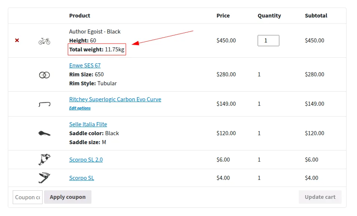357x216 pixels.
Task: Click the Subtotal column header
Action: [x=316, y=16]
